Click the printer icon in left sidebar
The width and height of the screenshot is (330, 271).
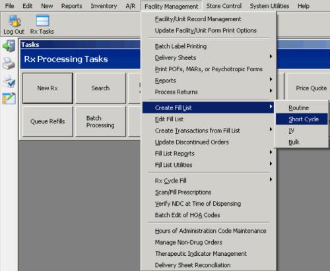click(x=9, y=63)
